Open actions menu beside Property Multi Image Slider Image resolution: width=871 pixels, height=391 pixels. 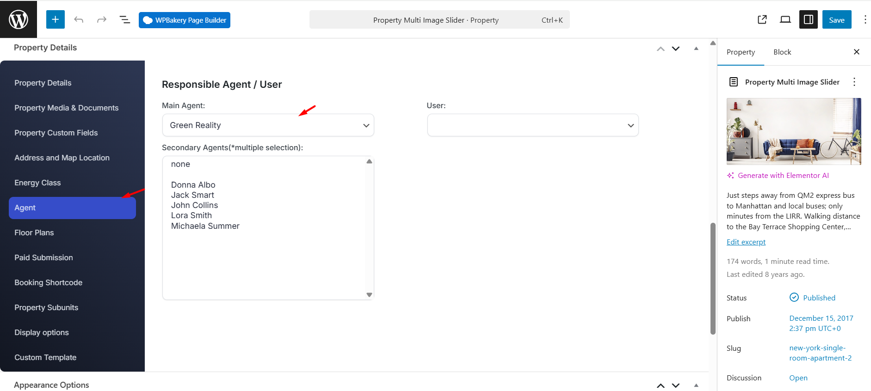[x=854, y=82]
